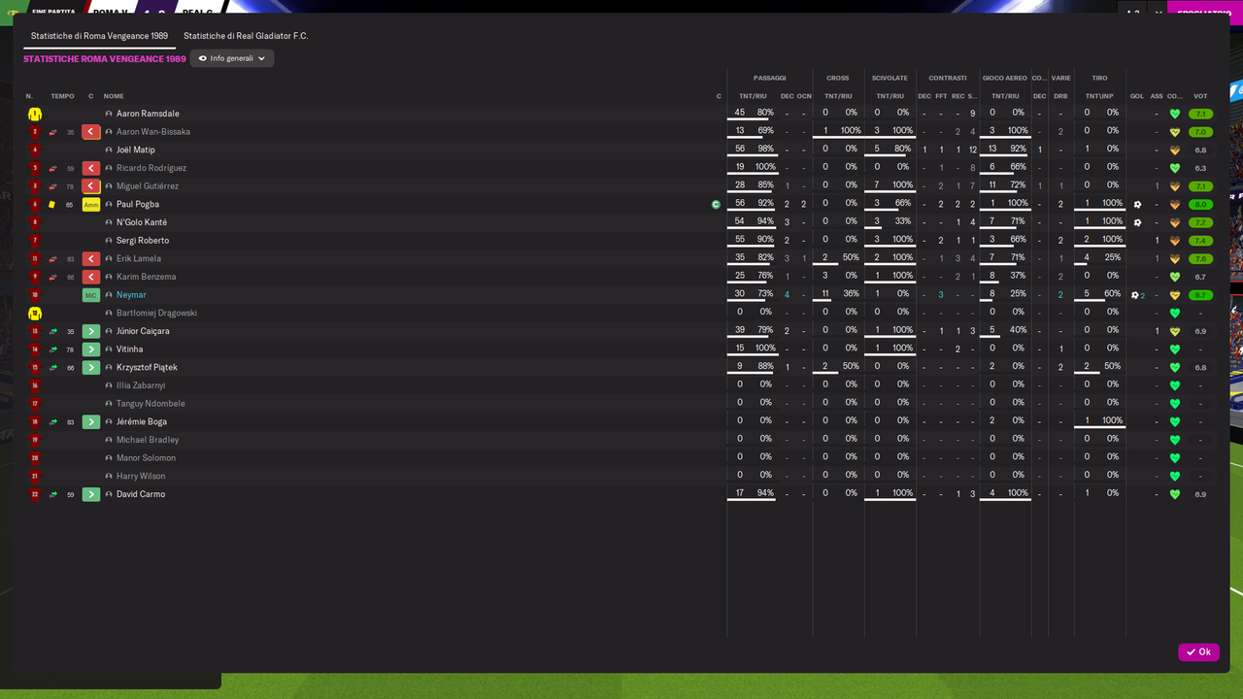Click the goal ball icon in Paul Pogba's row
1243x699 pixels.
[x=1137, y=205]
